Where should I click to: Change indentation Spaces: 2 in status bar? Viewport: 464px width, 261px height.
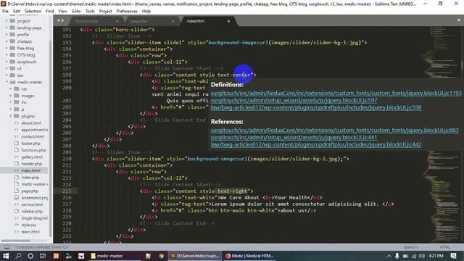(411, 246)
